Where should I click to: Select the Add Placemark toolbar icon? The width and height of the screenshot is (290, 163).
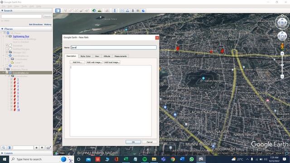click(x=65, y=10)
